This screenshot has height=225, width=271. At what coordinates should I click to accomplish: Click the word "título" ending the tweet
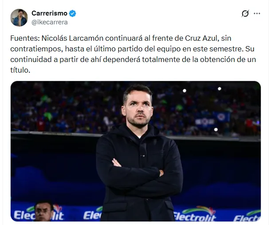coord(21,70)
